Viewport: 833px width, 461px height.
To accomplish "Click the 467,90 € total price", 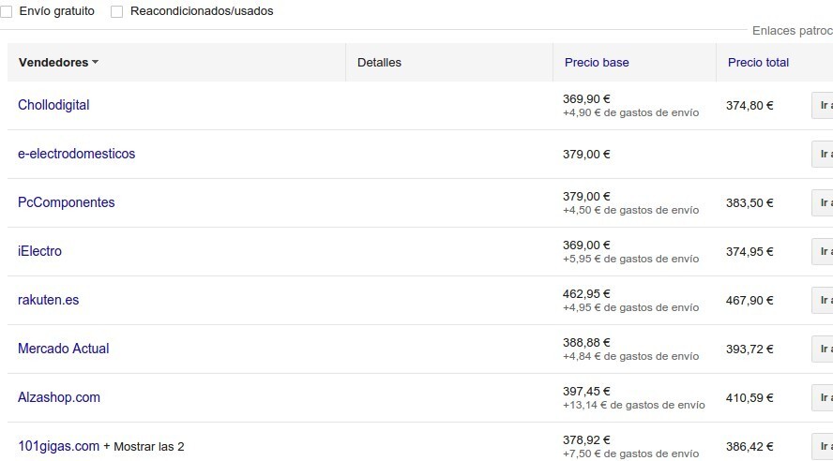I will 750,301.
